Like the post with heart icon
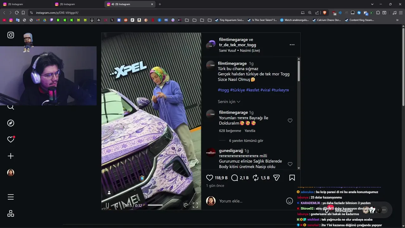The width and height of the screenshot is (405, 228). click(209, 178)
